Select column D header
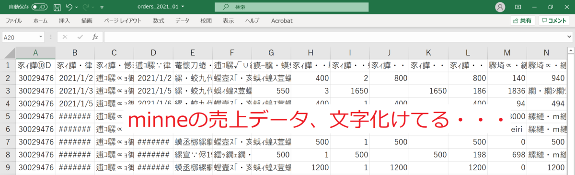 pos(153,52)
